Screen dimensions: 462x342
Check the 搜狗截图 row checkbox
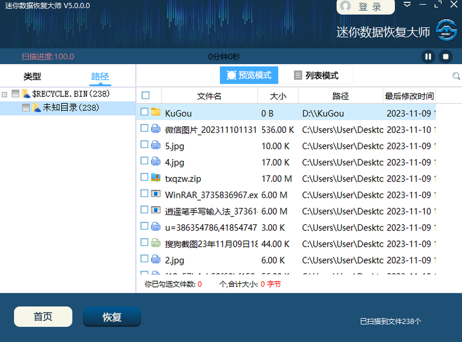coord(144,242)
